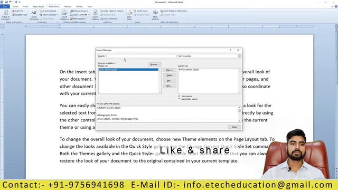338x190 pixels.
Task: Click the Copy button in Source Manager
Action: [170, 70]
